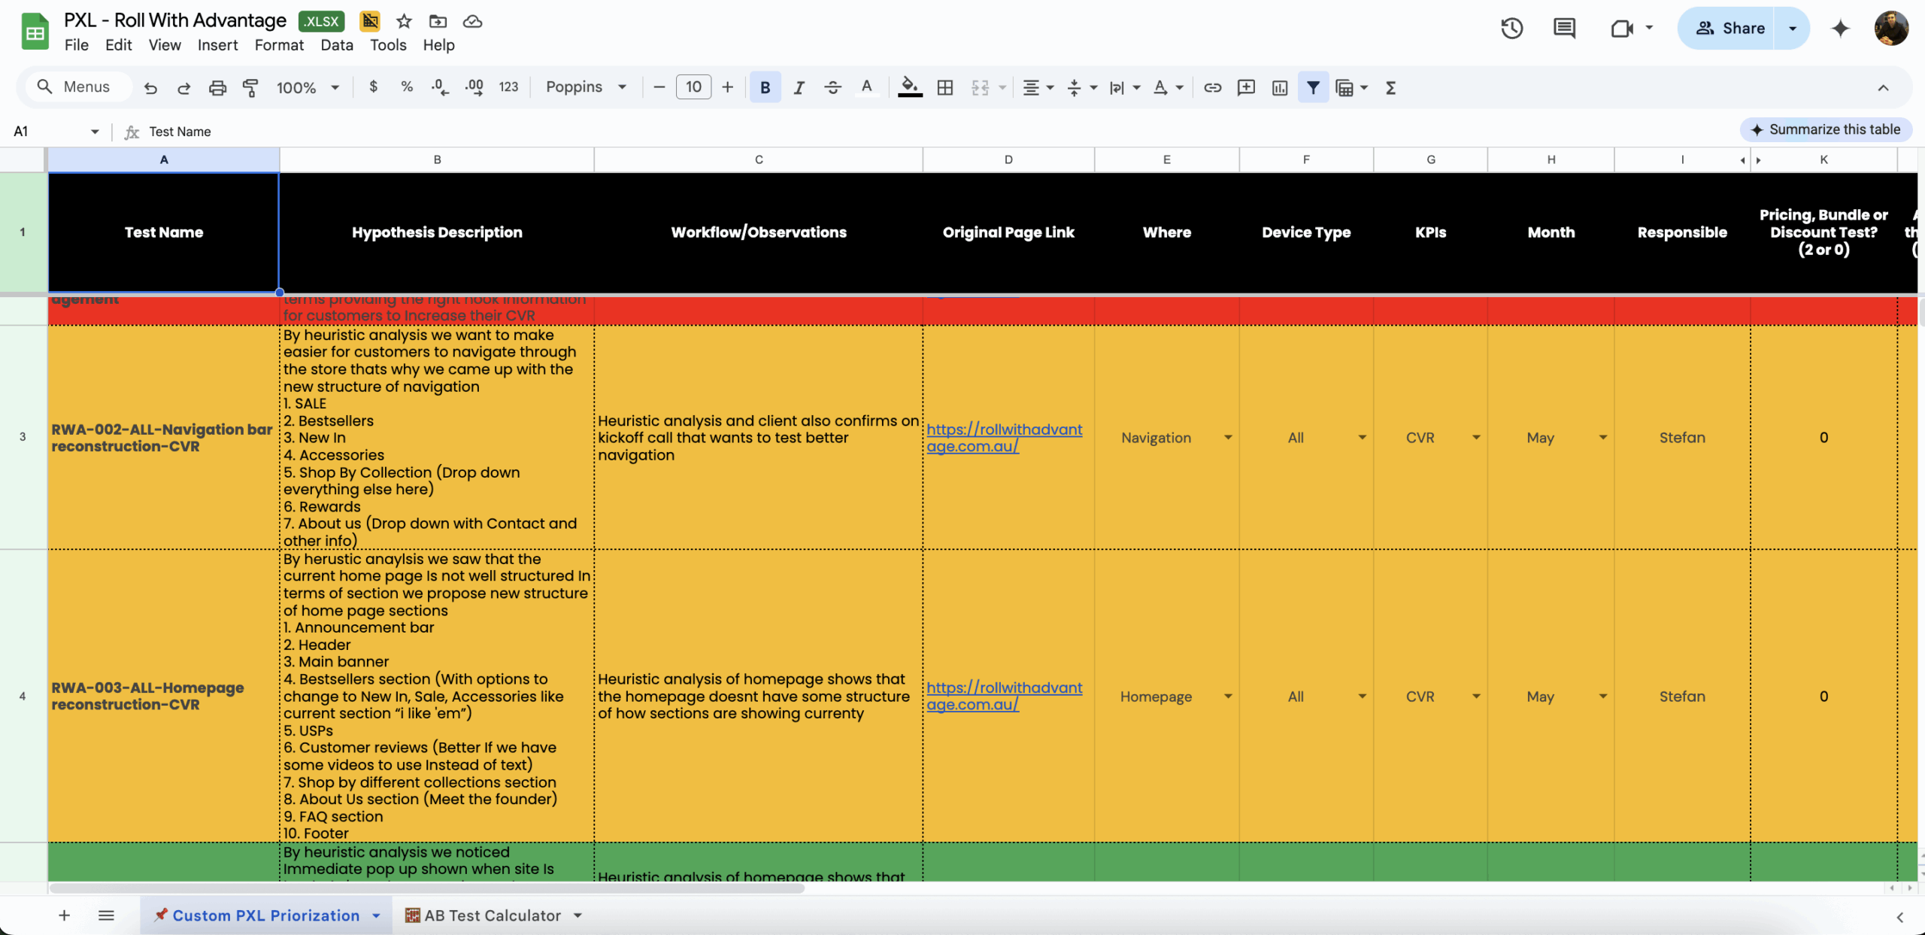Open the fill color picker
Viewport: 1925px width, 935px height.
point(910,87)
